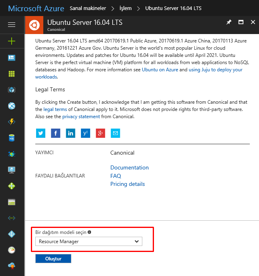This screenshot has height=276, width=259.
Task: Click the YAYIMCI label
Action: coord(45,153)
